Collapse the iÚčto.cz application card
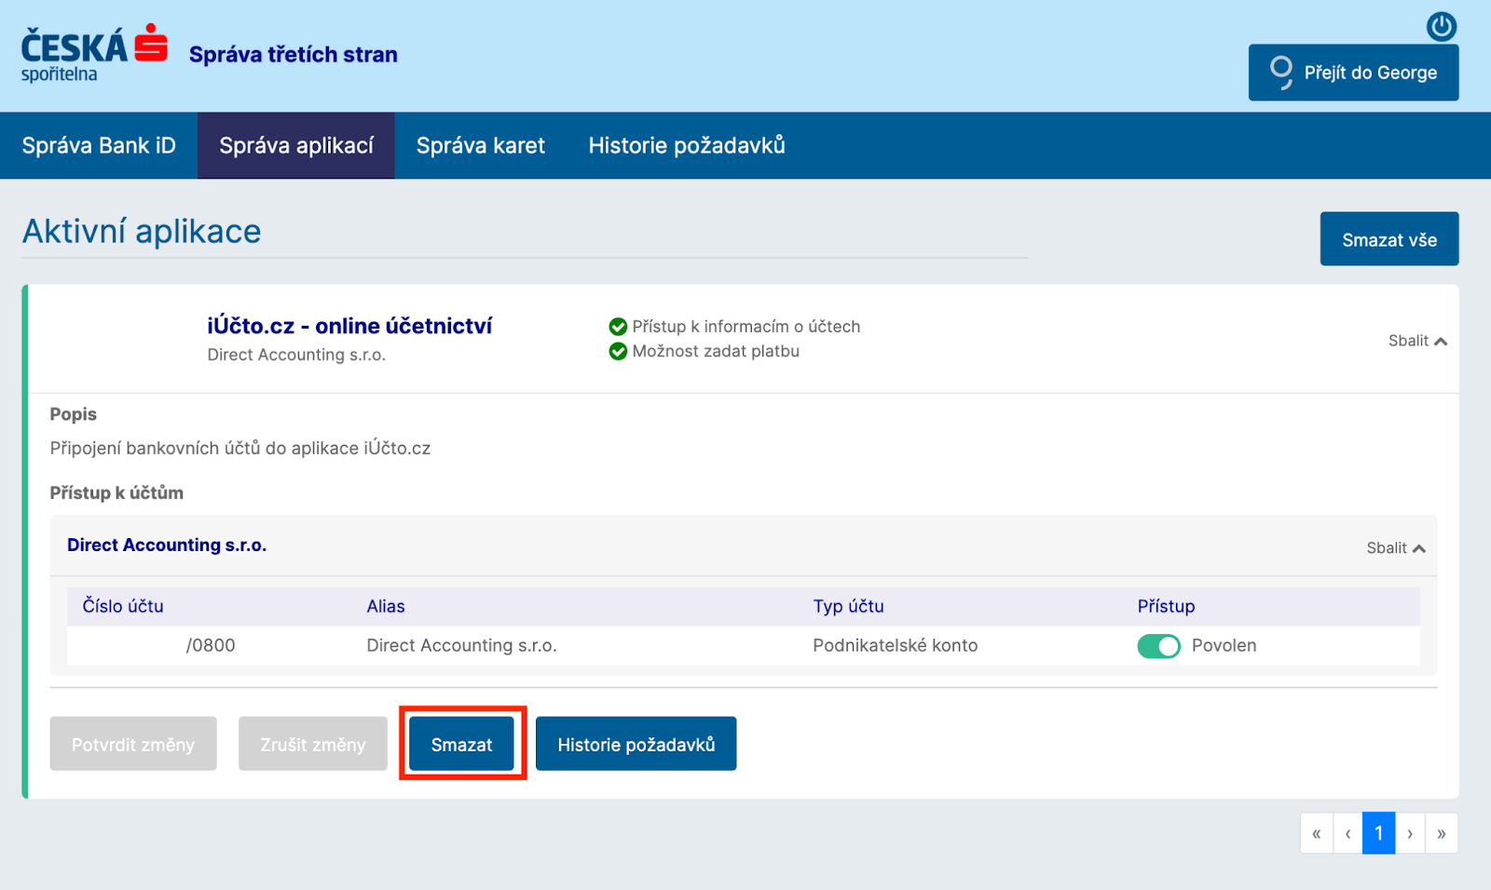Viewport: 1491px width, 890px height. point(1417,341)
